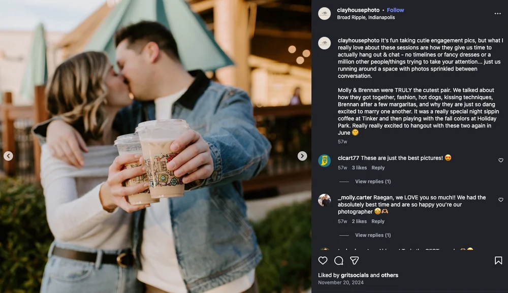This screenshot has width=508, height=293.
Task: Open clayhousephoto profile avatar in header
Action: (x=324, y=14)
